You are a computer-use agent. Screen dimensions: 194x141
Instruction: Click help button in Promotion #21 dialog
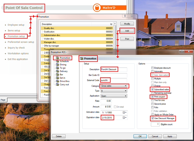click(182, 51)
